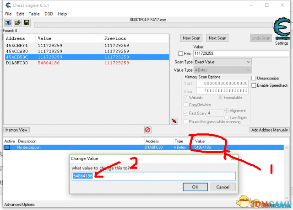Click address table scrollbar up arrow

tap(287, 147)
